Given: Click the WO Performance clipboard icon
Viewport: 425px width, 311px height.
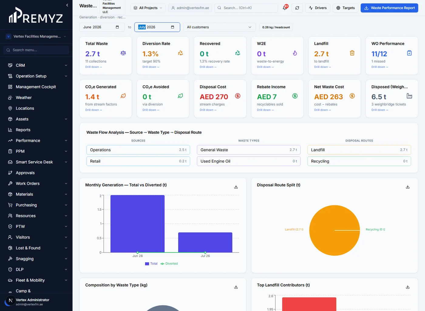Looking at the screenshot, I should pyautogui.click(x=409, y=53).
